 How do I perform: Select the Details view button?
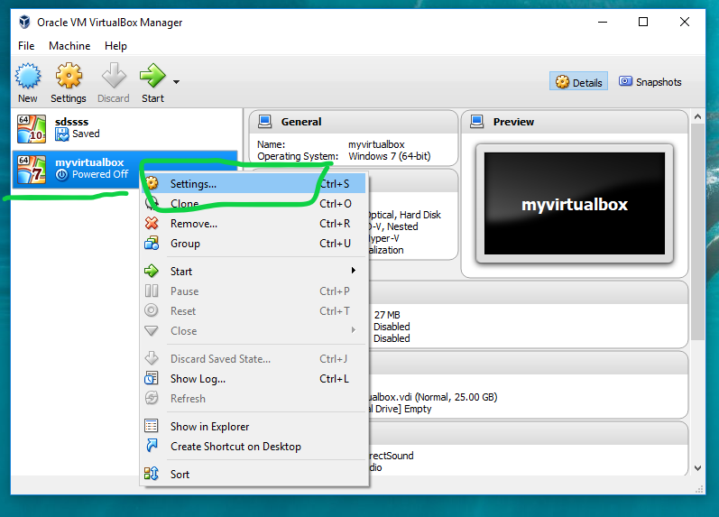click(578, 82)
